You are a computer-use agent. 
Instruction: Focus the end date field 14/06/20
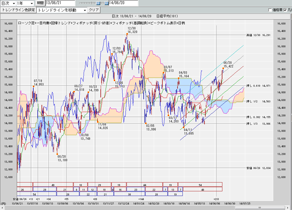click(123, 3)
